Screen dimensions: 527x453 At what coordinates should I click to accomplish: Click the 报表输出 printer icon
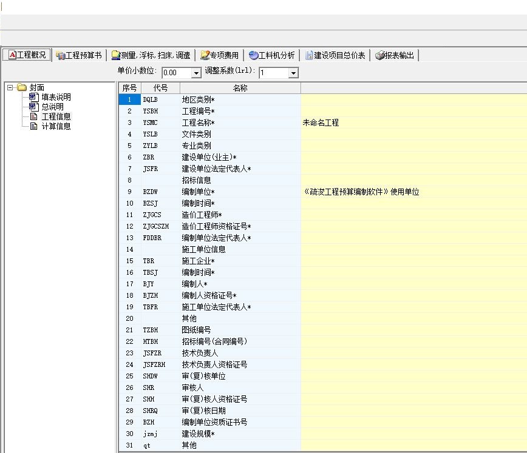(380, 55)
